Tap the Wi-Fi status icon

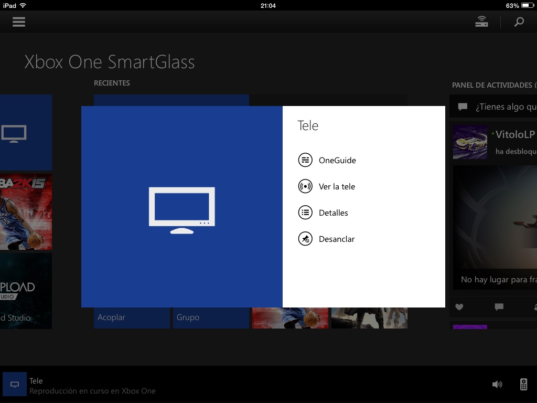tap(23, 5)
